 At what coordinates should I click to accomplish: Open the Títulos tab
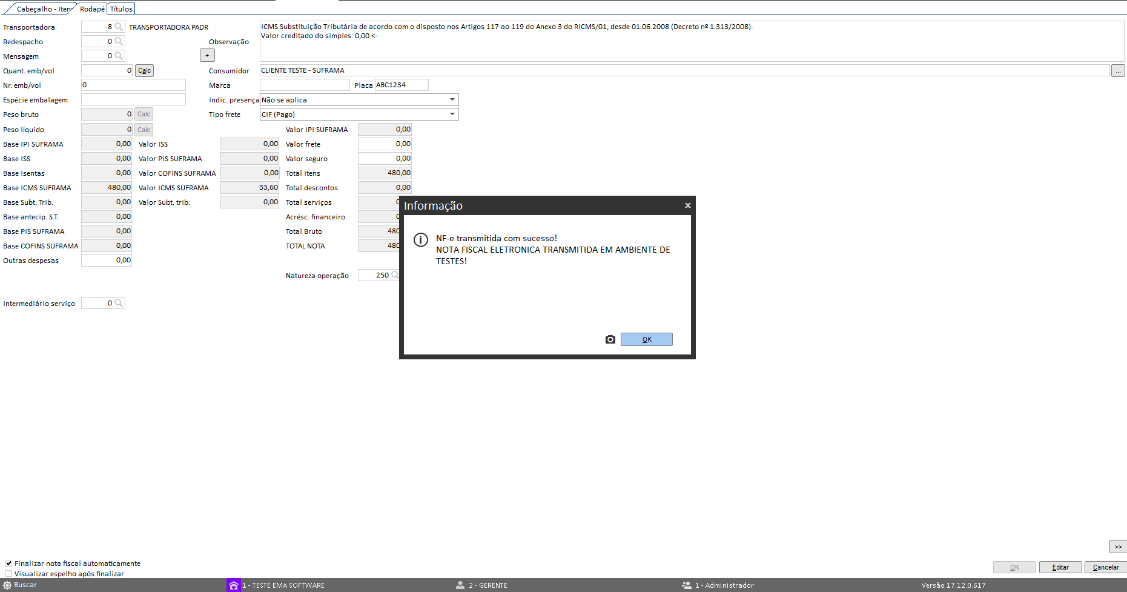(121, 9)
